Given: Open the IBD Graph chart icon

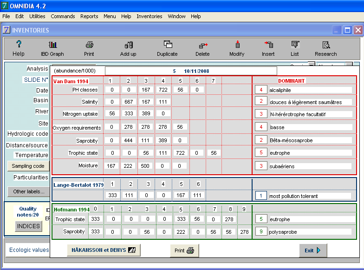Looking at the screenshot, I should 53,45.
